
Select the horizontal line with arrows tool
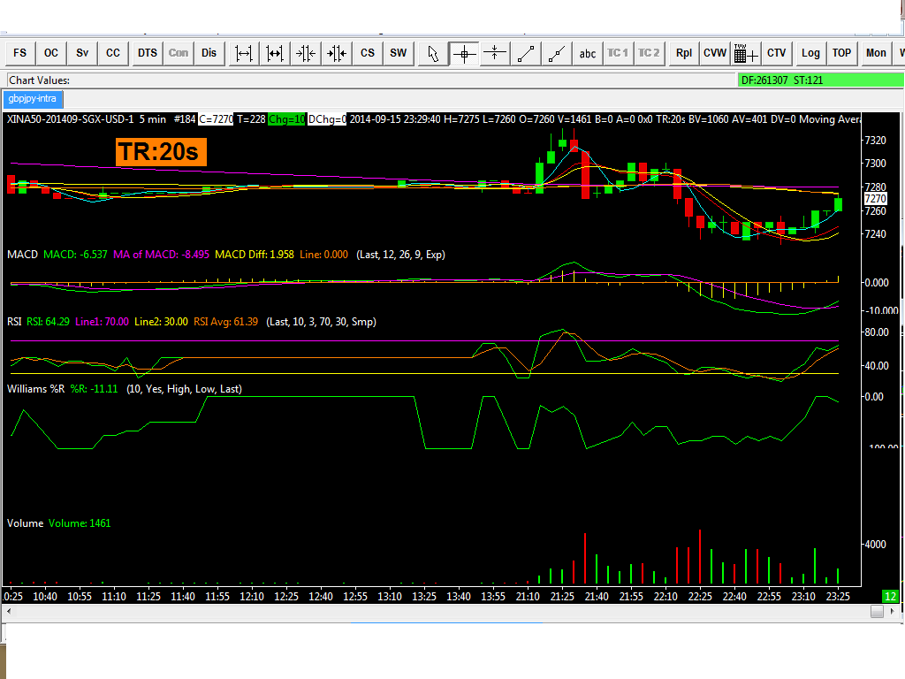click(x=495, y=53)
